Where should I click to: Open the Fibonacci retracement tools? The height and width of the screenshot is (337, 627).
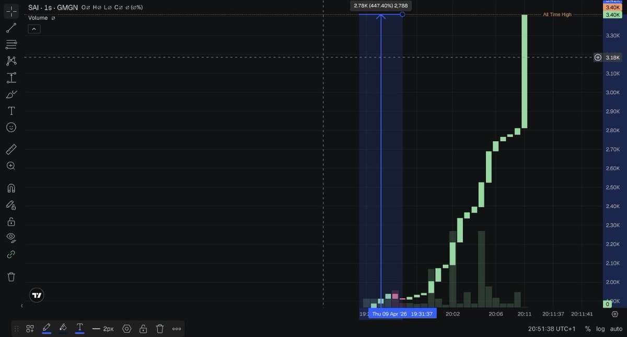pyautogui.click(x=11, y=44)
